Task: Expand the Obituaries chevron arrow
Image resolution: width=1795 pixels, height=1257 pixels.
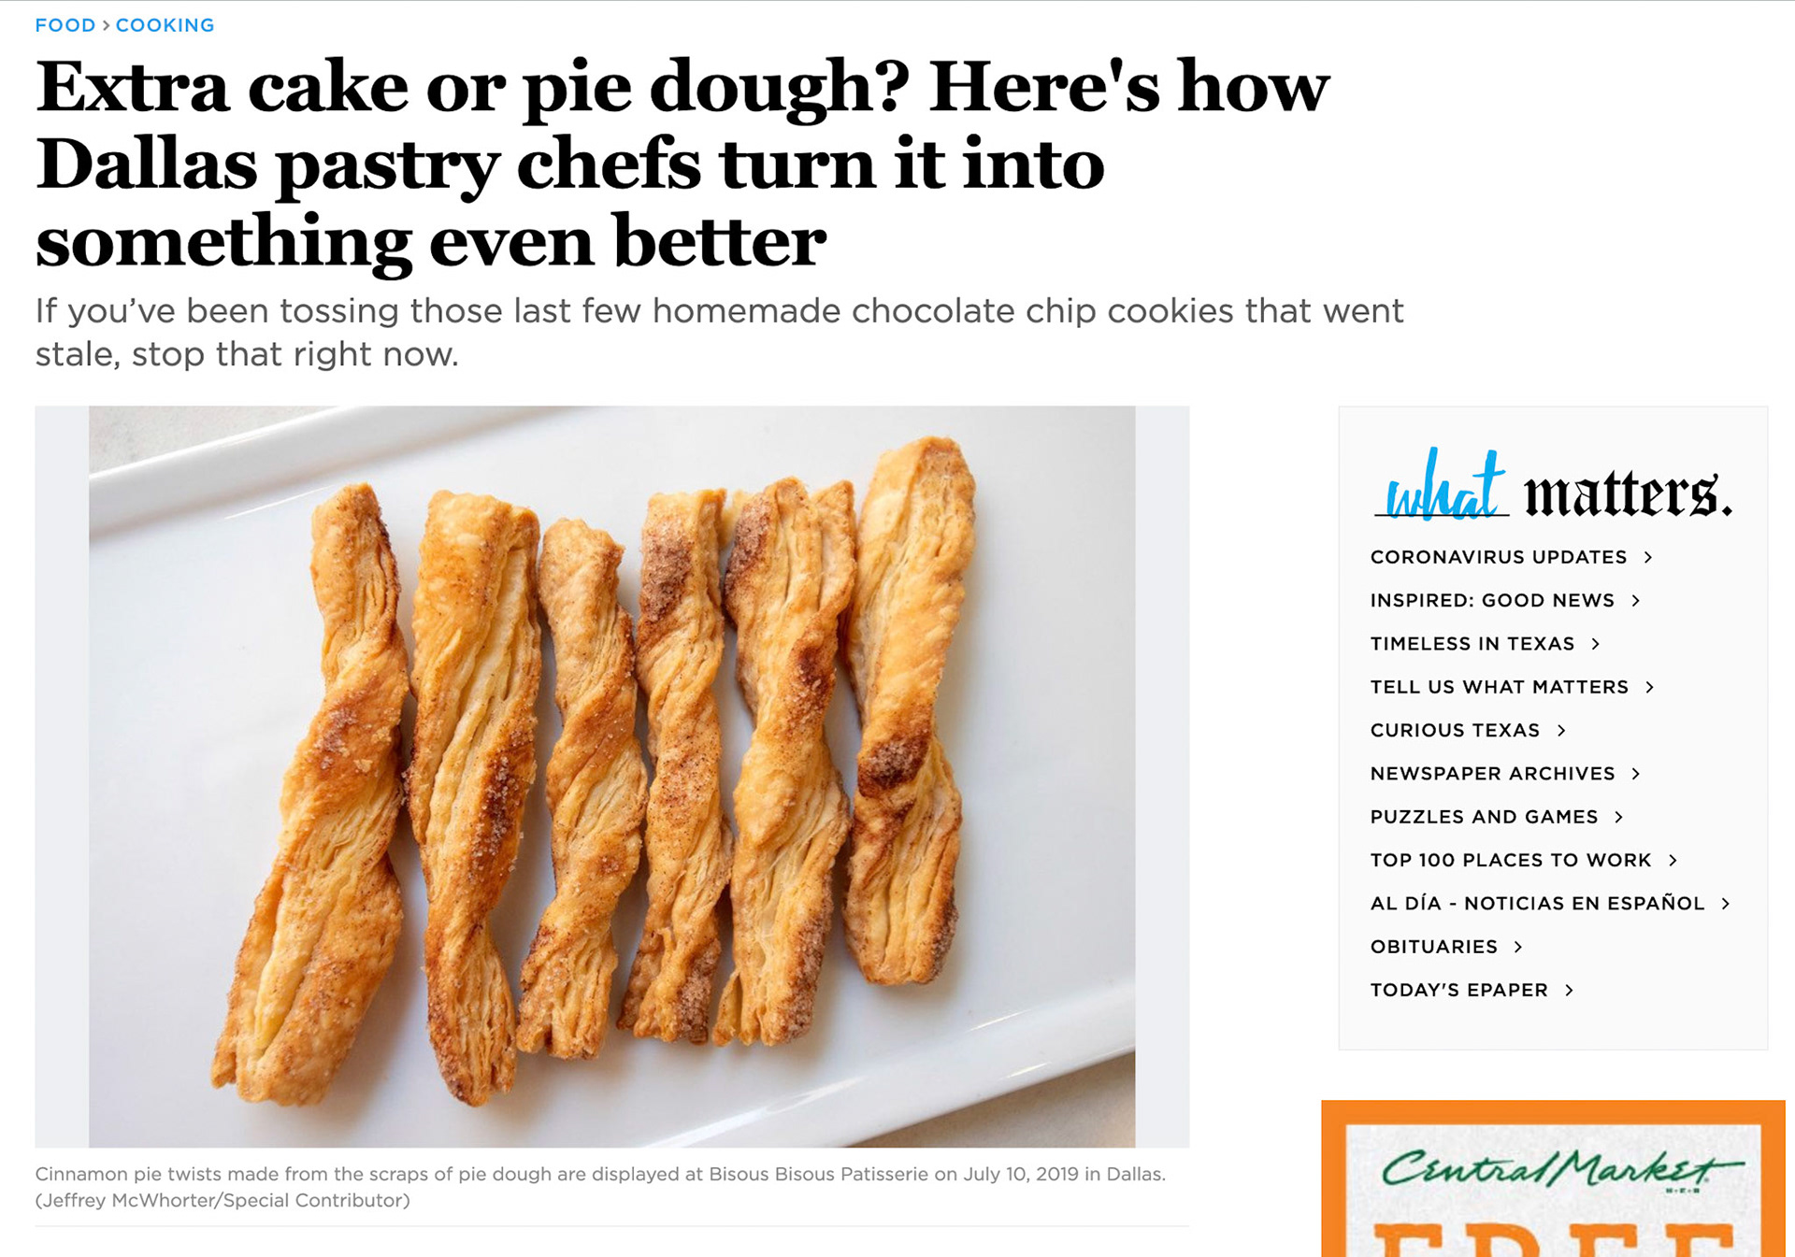Action: click(x=1518, y=946)
